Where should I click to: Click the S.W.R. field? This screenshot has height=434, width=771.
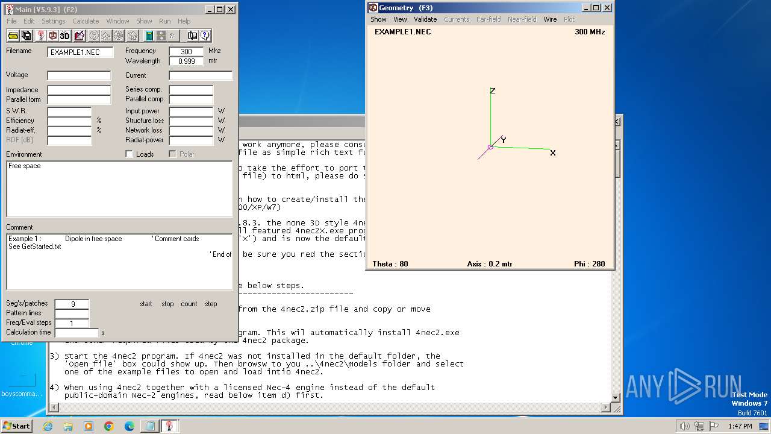click(x=69, y=112)
